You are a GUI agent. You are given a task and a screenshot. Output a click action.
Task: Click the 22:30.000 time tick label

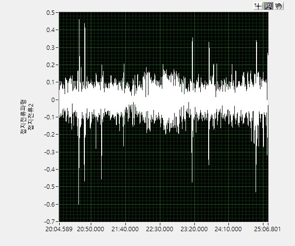(159, 229)
